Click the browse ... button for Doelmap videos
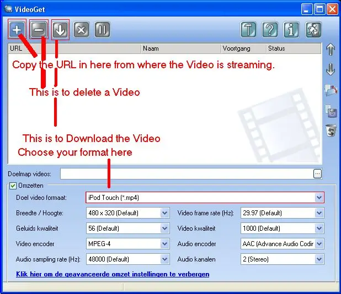341x294 pixels. (x=317, y=174)
